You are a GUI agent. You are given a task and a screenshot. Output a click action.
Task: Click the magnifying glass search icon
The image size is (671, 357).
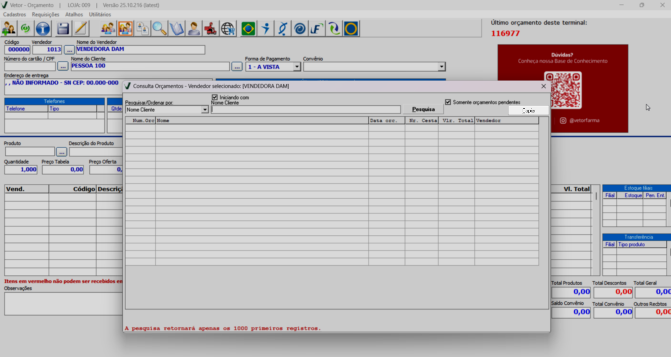(x=159, y=29)
